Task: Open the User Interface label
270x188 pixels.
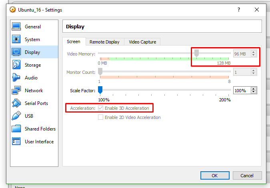Action: (39, 141)
